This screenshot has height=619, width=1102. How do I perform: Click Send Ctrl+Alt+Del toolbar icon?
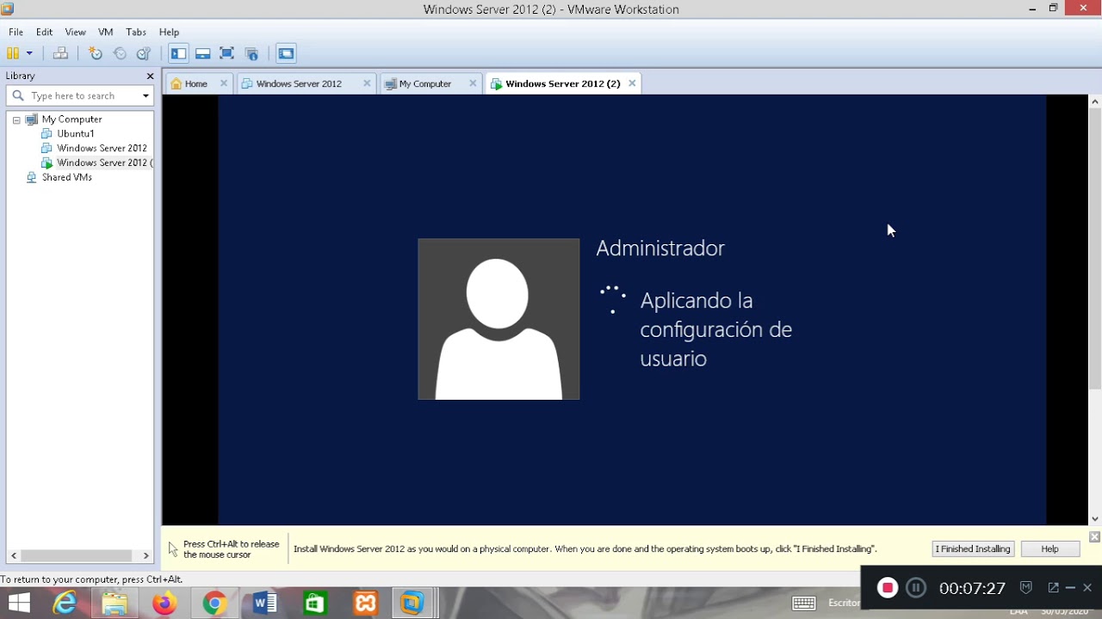tap(60, 53)
